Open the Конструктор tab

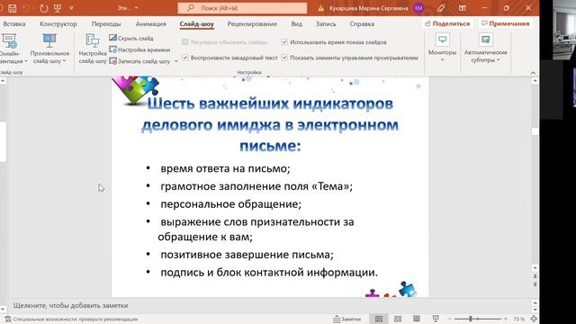(58, 24)
